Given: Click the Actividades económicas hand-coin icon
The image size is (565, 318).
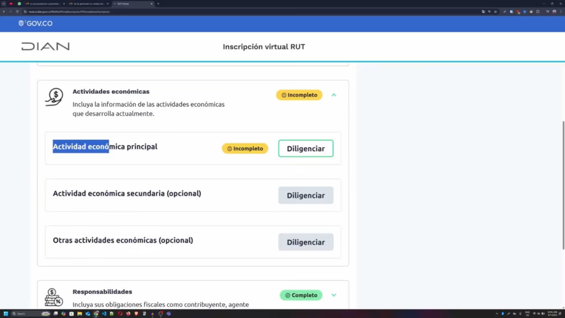Looking at the screenshot, I should [x=55, y=97].
